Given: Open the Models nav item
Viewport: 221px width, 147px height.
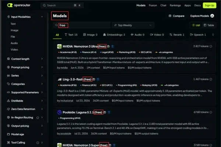Looking at the screenshot, I should (141, 6).
